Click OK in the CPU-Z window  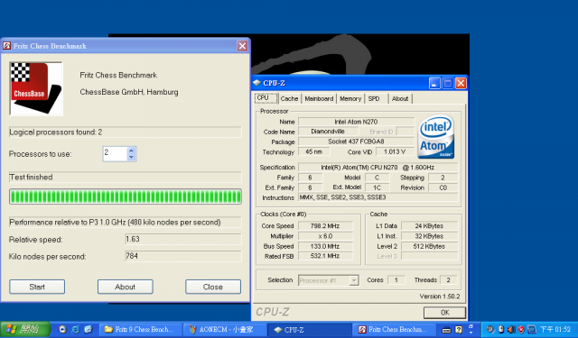tap(444, 313)
